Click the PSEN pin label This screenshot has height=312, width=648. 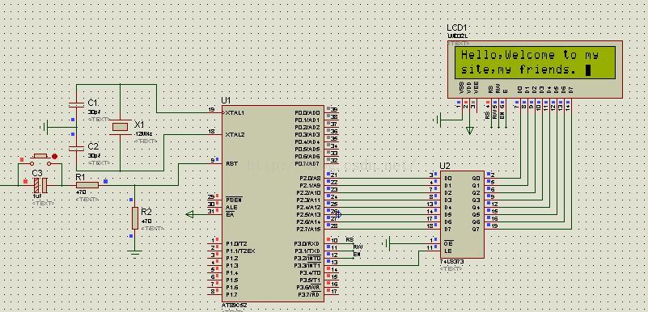click(234, 200)
